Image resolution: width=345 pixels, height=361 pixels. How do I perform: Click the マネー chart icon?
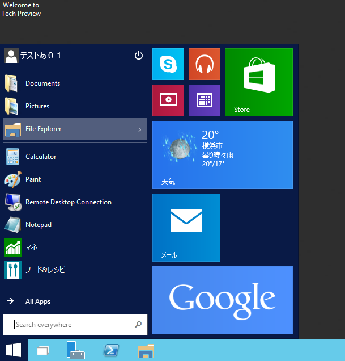[13, 247]
